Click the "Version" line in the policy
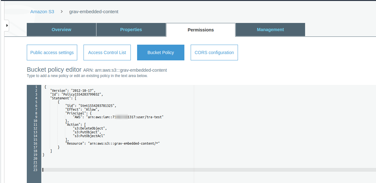 (73, 91)
